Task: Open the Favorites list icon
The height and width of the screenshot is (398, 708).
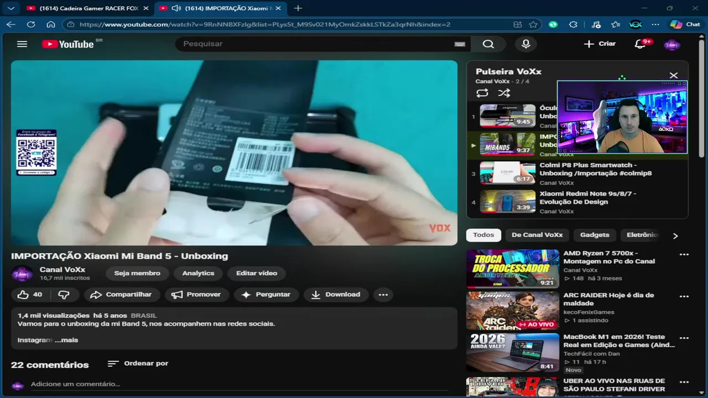Action: (616, 24)
